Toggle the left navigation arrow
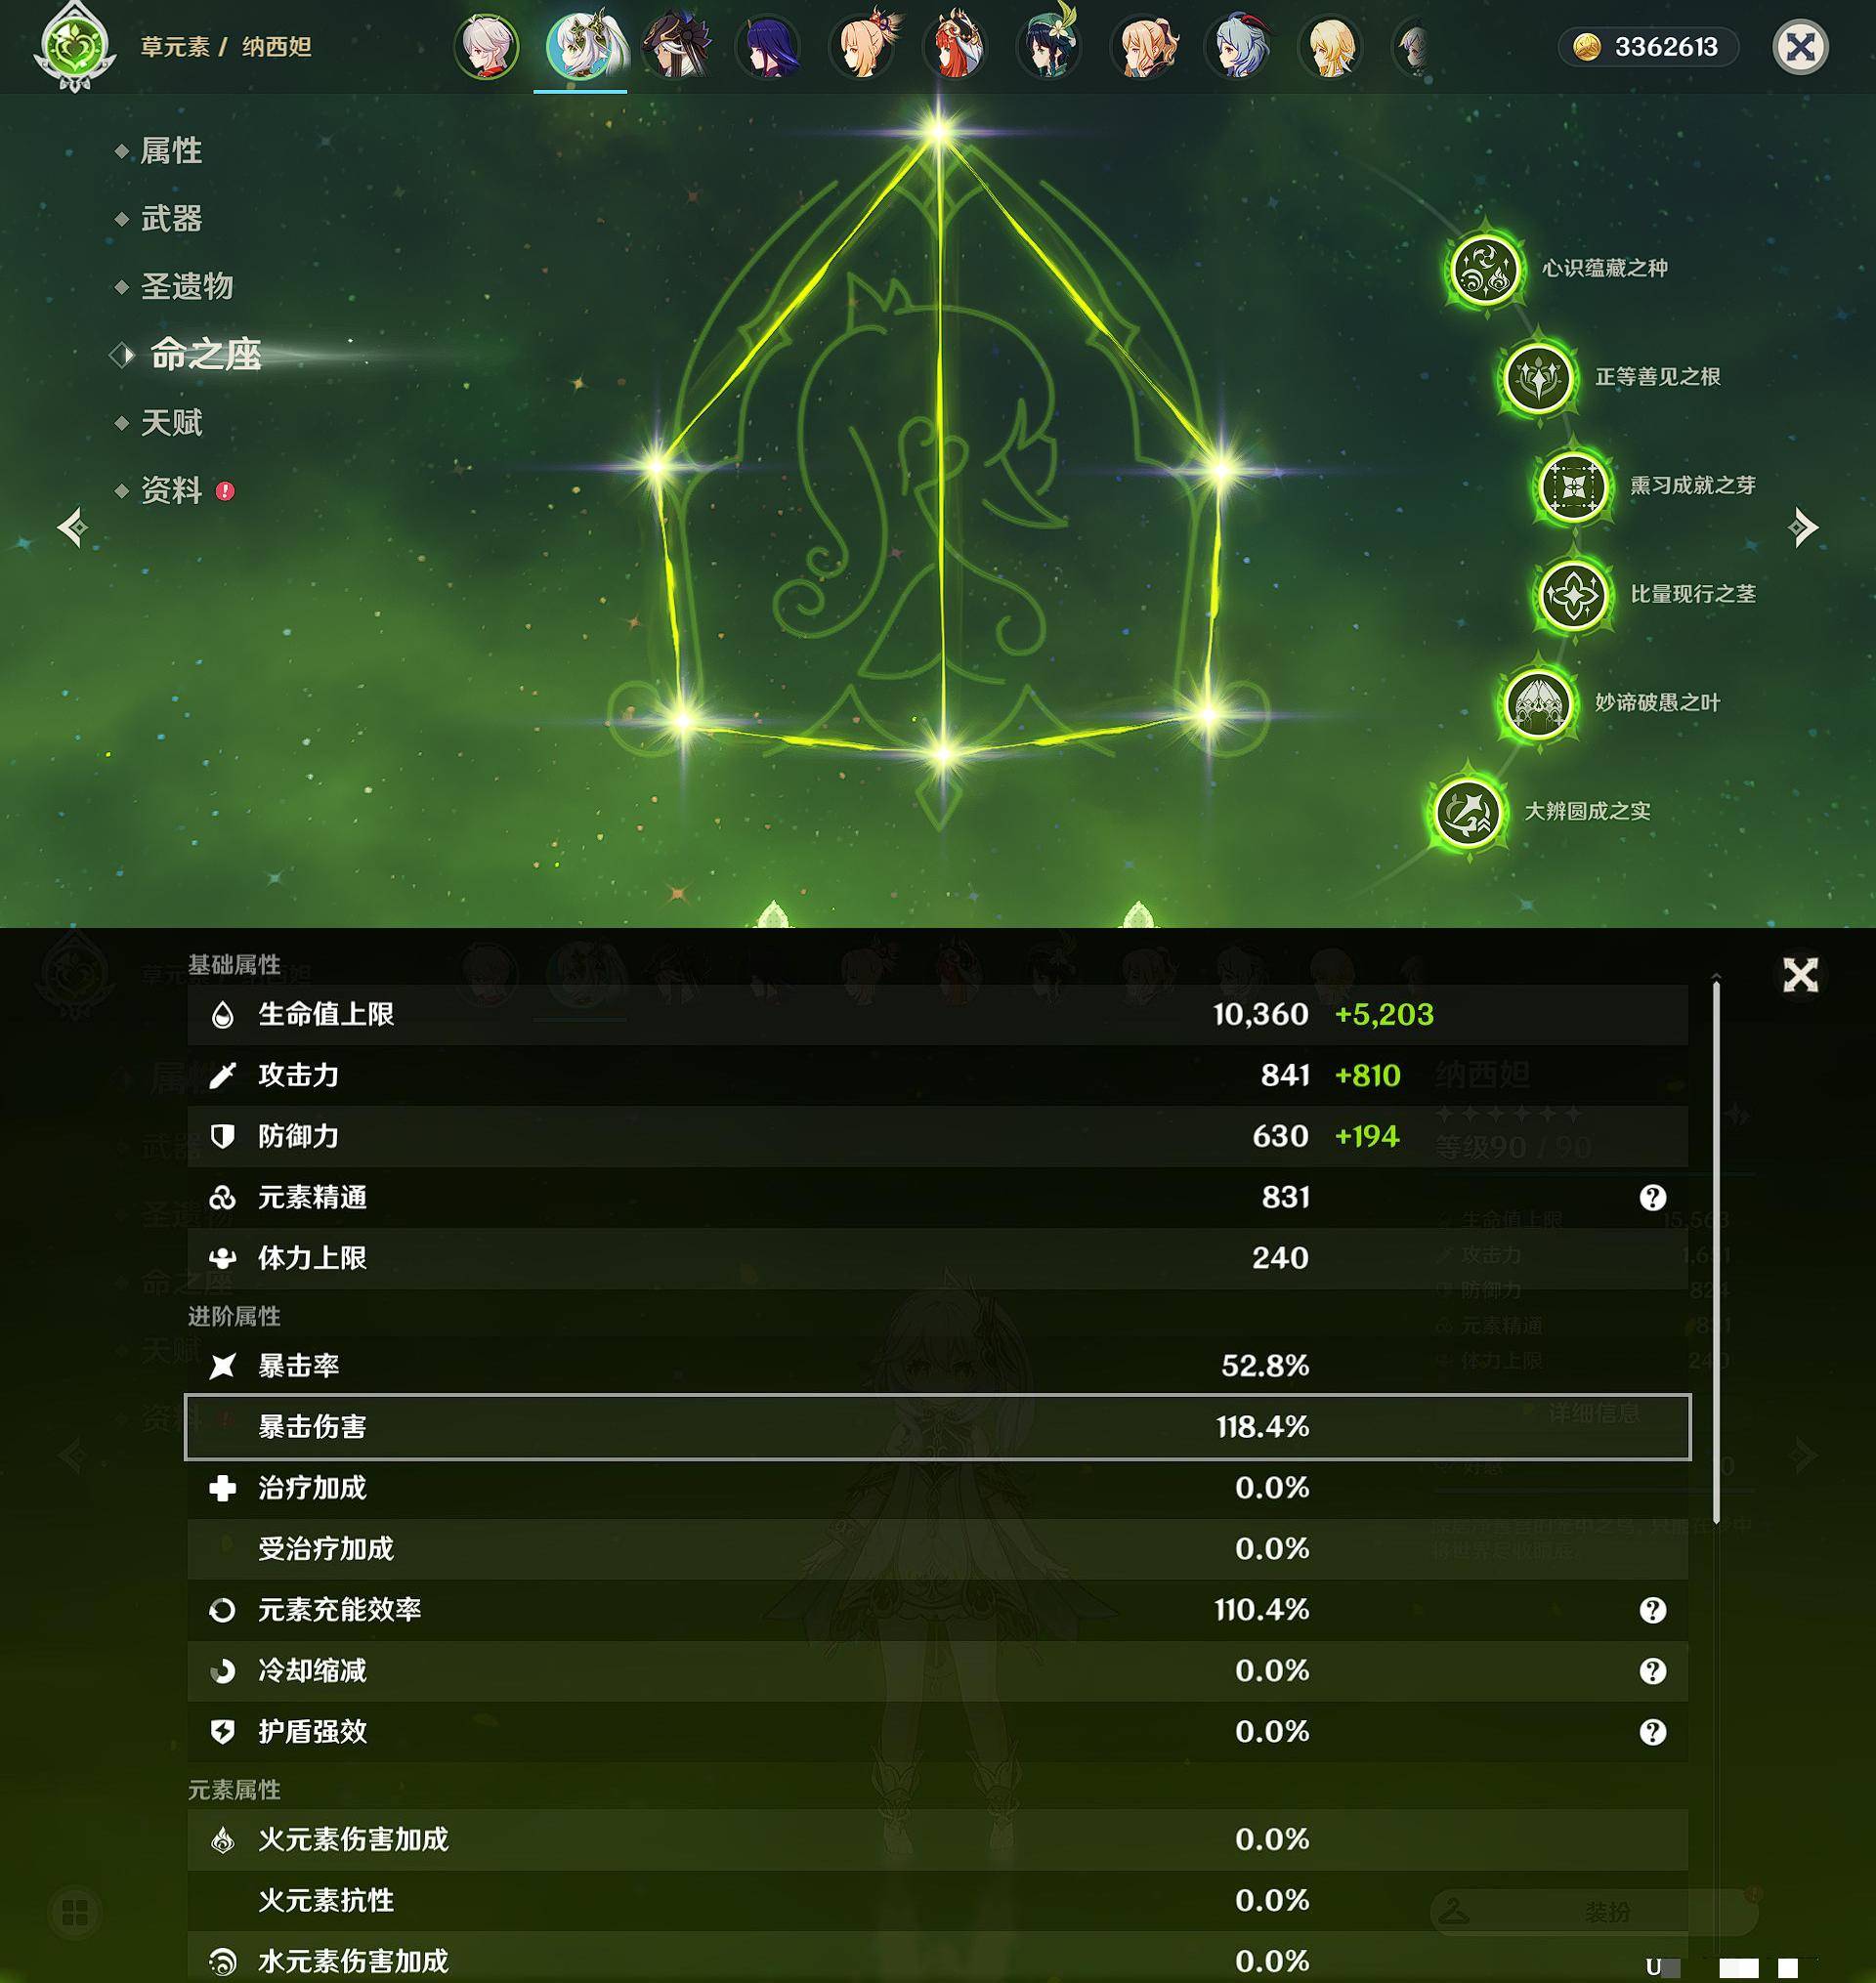 click(70, 524)
